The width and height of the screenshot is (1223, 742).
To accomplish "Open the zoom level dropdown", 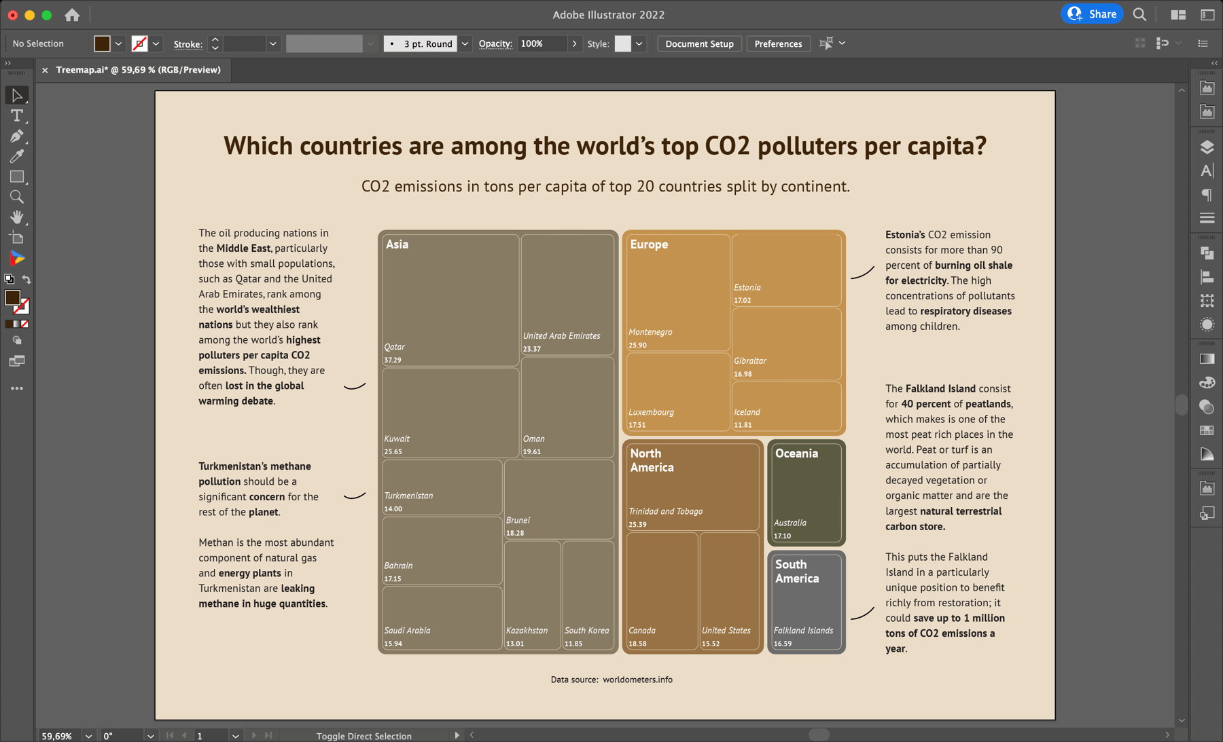I will 88,735.
